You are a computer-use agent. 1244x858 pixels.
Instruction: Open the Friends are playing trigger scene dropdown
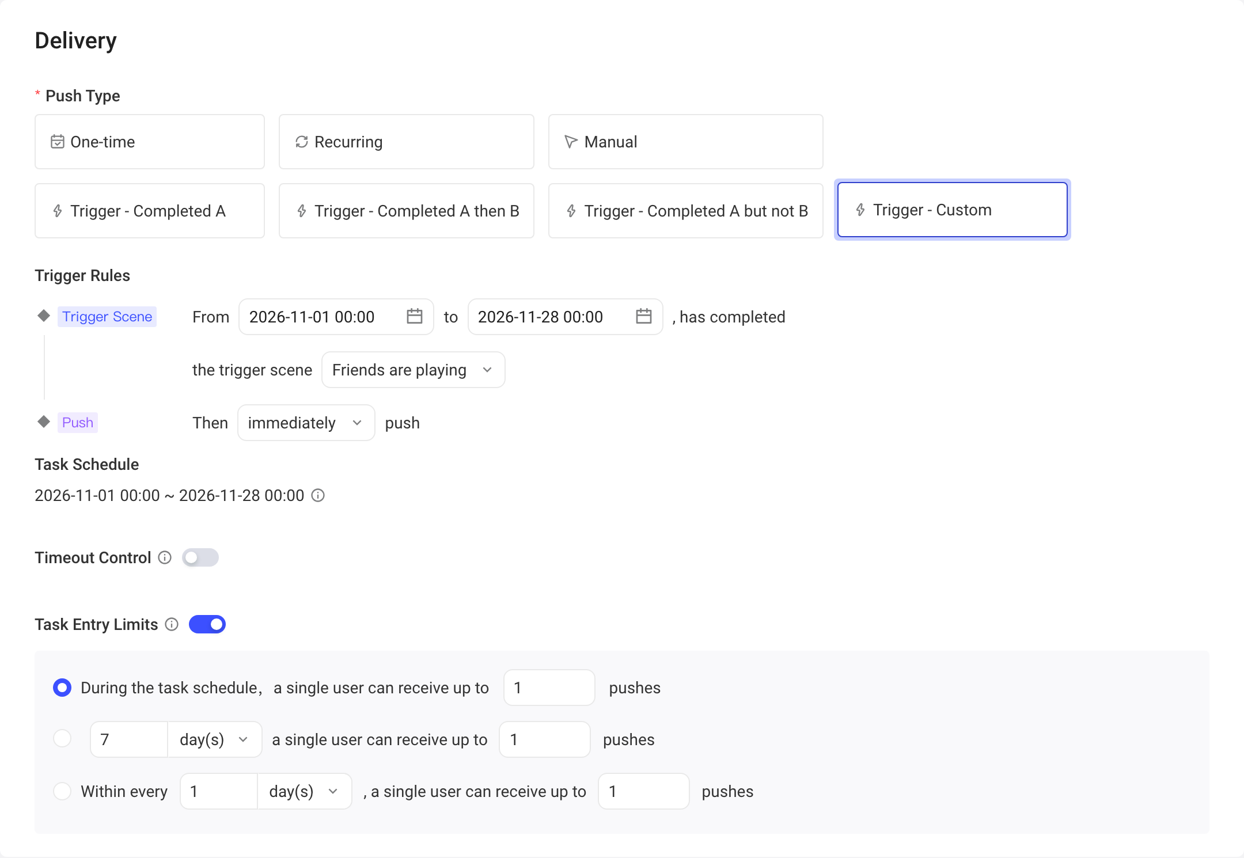click(414, 370)
